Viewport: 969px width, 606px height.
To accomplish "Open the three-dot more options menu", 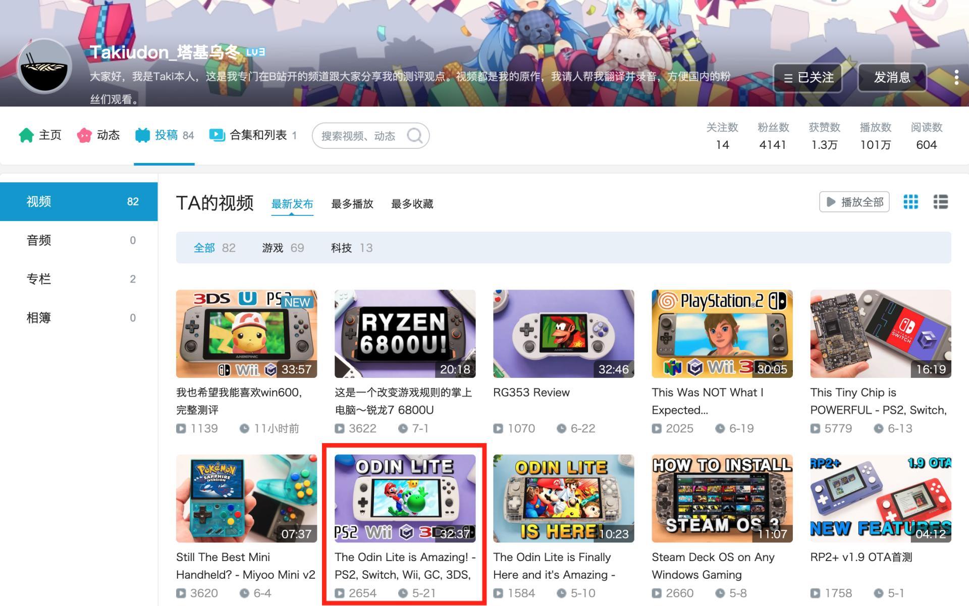I will (955, 77).
